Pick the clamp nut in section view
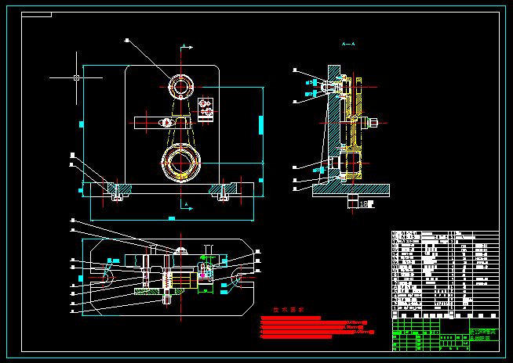The image size is (513, 363). (x=373, y=123)
